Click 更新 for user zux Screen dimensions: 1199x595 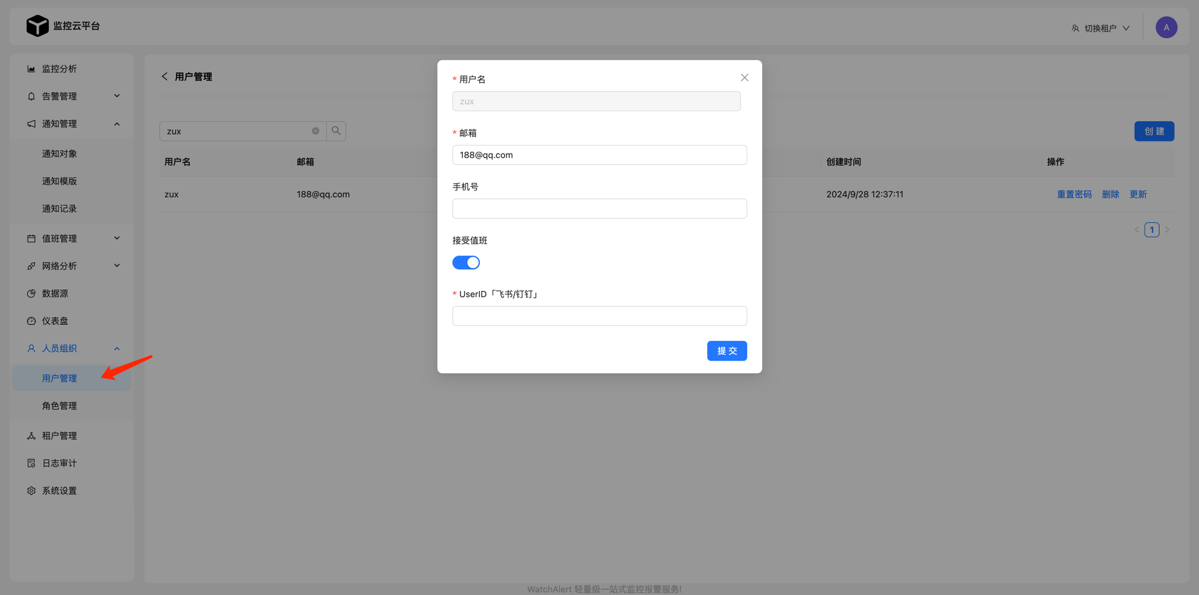pos(1138,194)
